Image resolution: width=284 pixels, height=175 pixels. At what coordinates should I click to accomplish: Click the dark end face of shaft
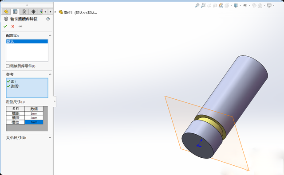(197, 145)
